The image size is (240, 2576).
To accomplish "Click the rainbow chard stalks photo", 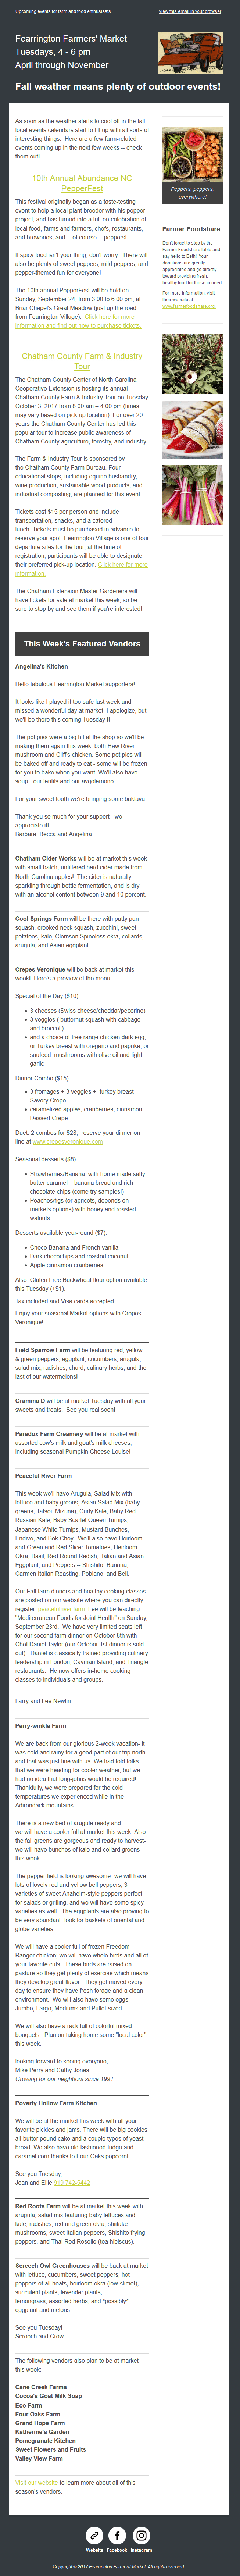I will click(x=192, y=494).
